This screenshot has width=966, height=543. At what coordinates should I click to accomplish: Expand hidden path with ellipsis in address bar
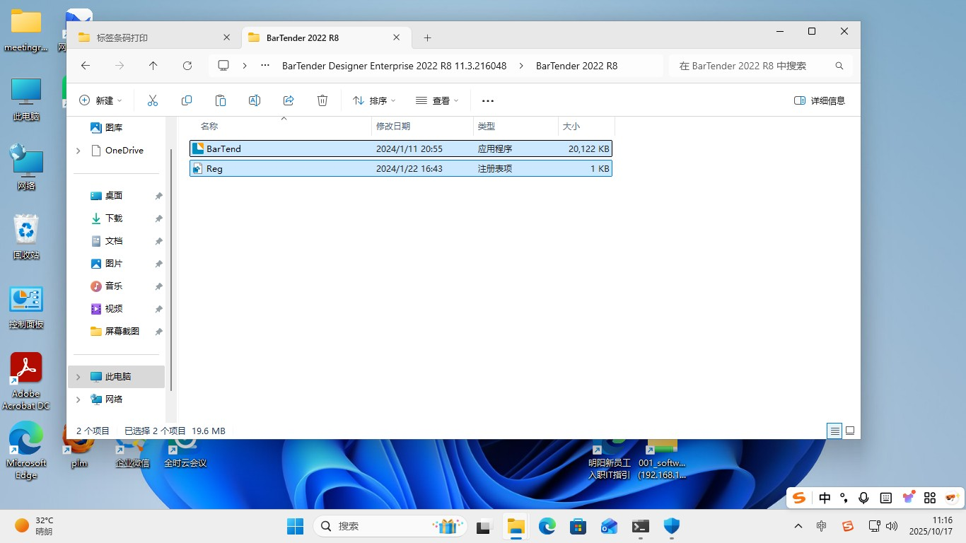pos(265,66)
